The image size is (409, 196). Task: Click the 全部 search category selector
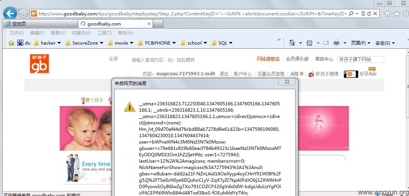click(113, 59)
